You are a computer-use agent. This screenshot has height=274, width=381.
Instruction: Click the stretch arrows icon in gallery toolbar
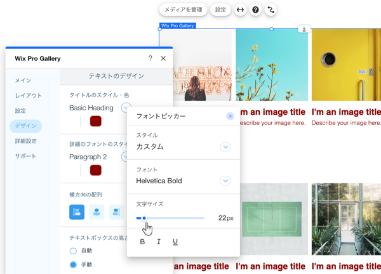tap(240, 10)
